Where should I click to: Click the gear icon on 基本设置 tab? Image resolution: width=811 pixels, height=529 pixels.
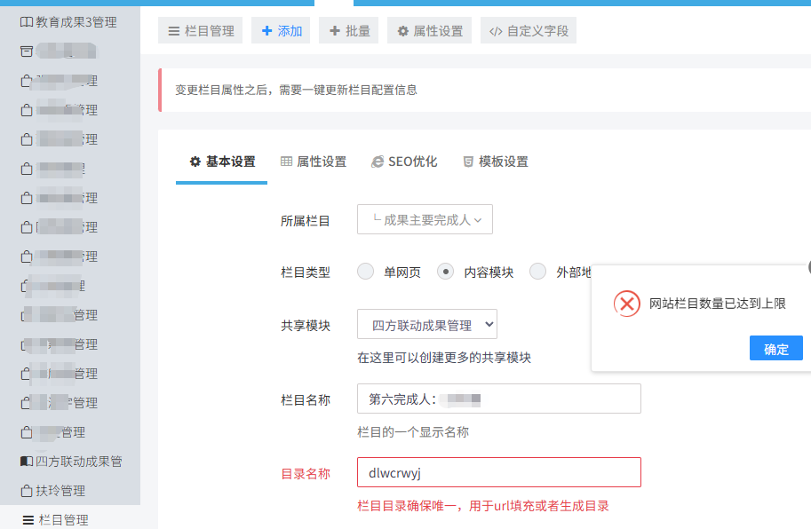click(x=195, y=162)
